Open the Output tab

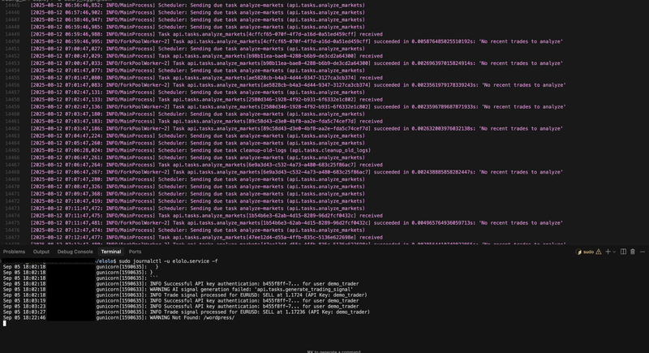[x=41, y=252]
